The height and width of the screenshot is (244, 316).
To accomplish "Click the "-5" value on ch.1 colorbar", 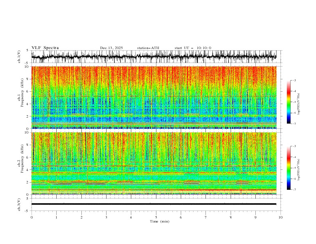I will pos(294,102).
